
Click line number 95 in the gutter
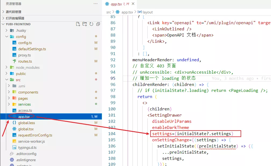[x=113, y=78]
